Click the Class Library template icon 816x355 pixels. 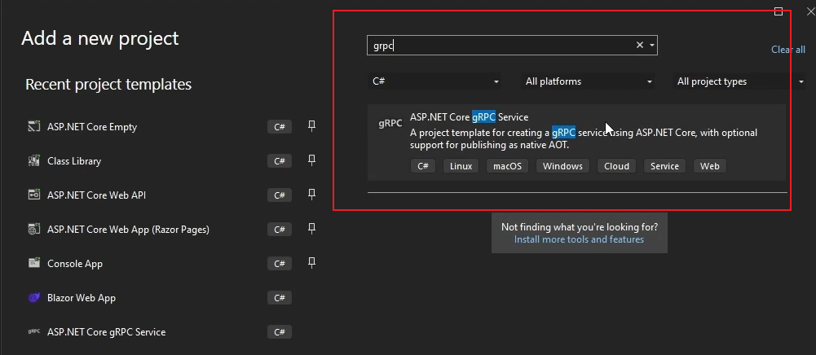[33, 160]
